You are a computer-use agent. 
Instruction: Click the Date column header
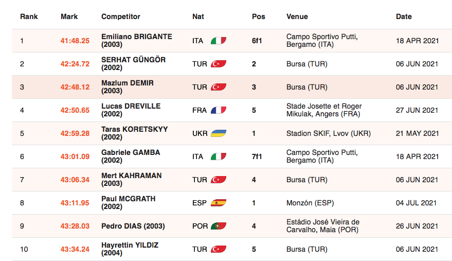(404, 16)
